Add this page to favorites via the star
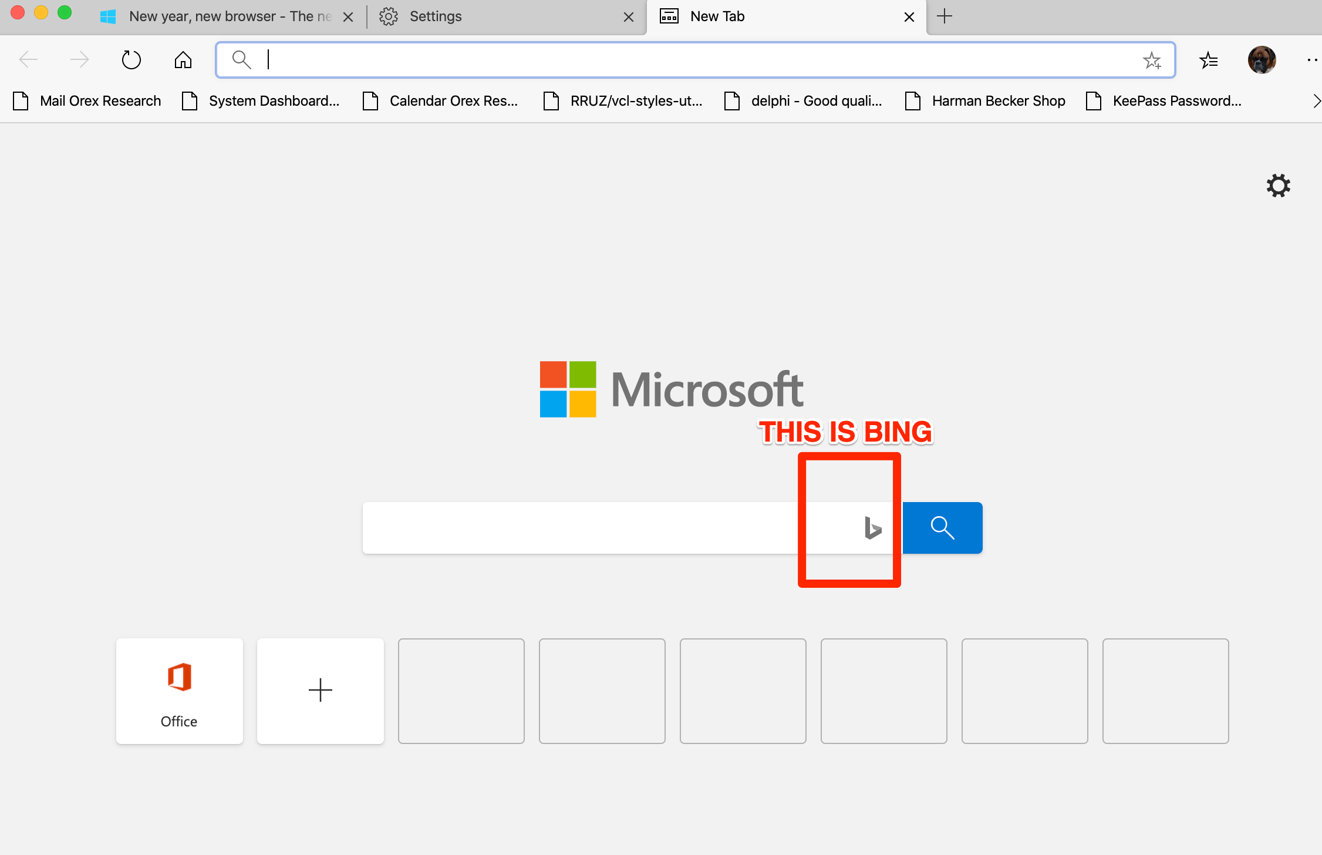 [1152, 60]
